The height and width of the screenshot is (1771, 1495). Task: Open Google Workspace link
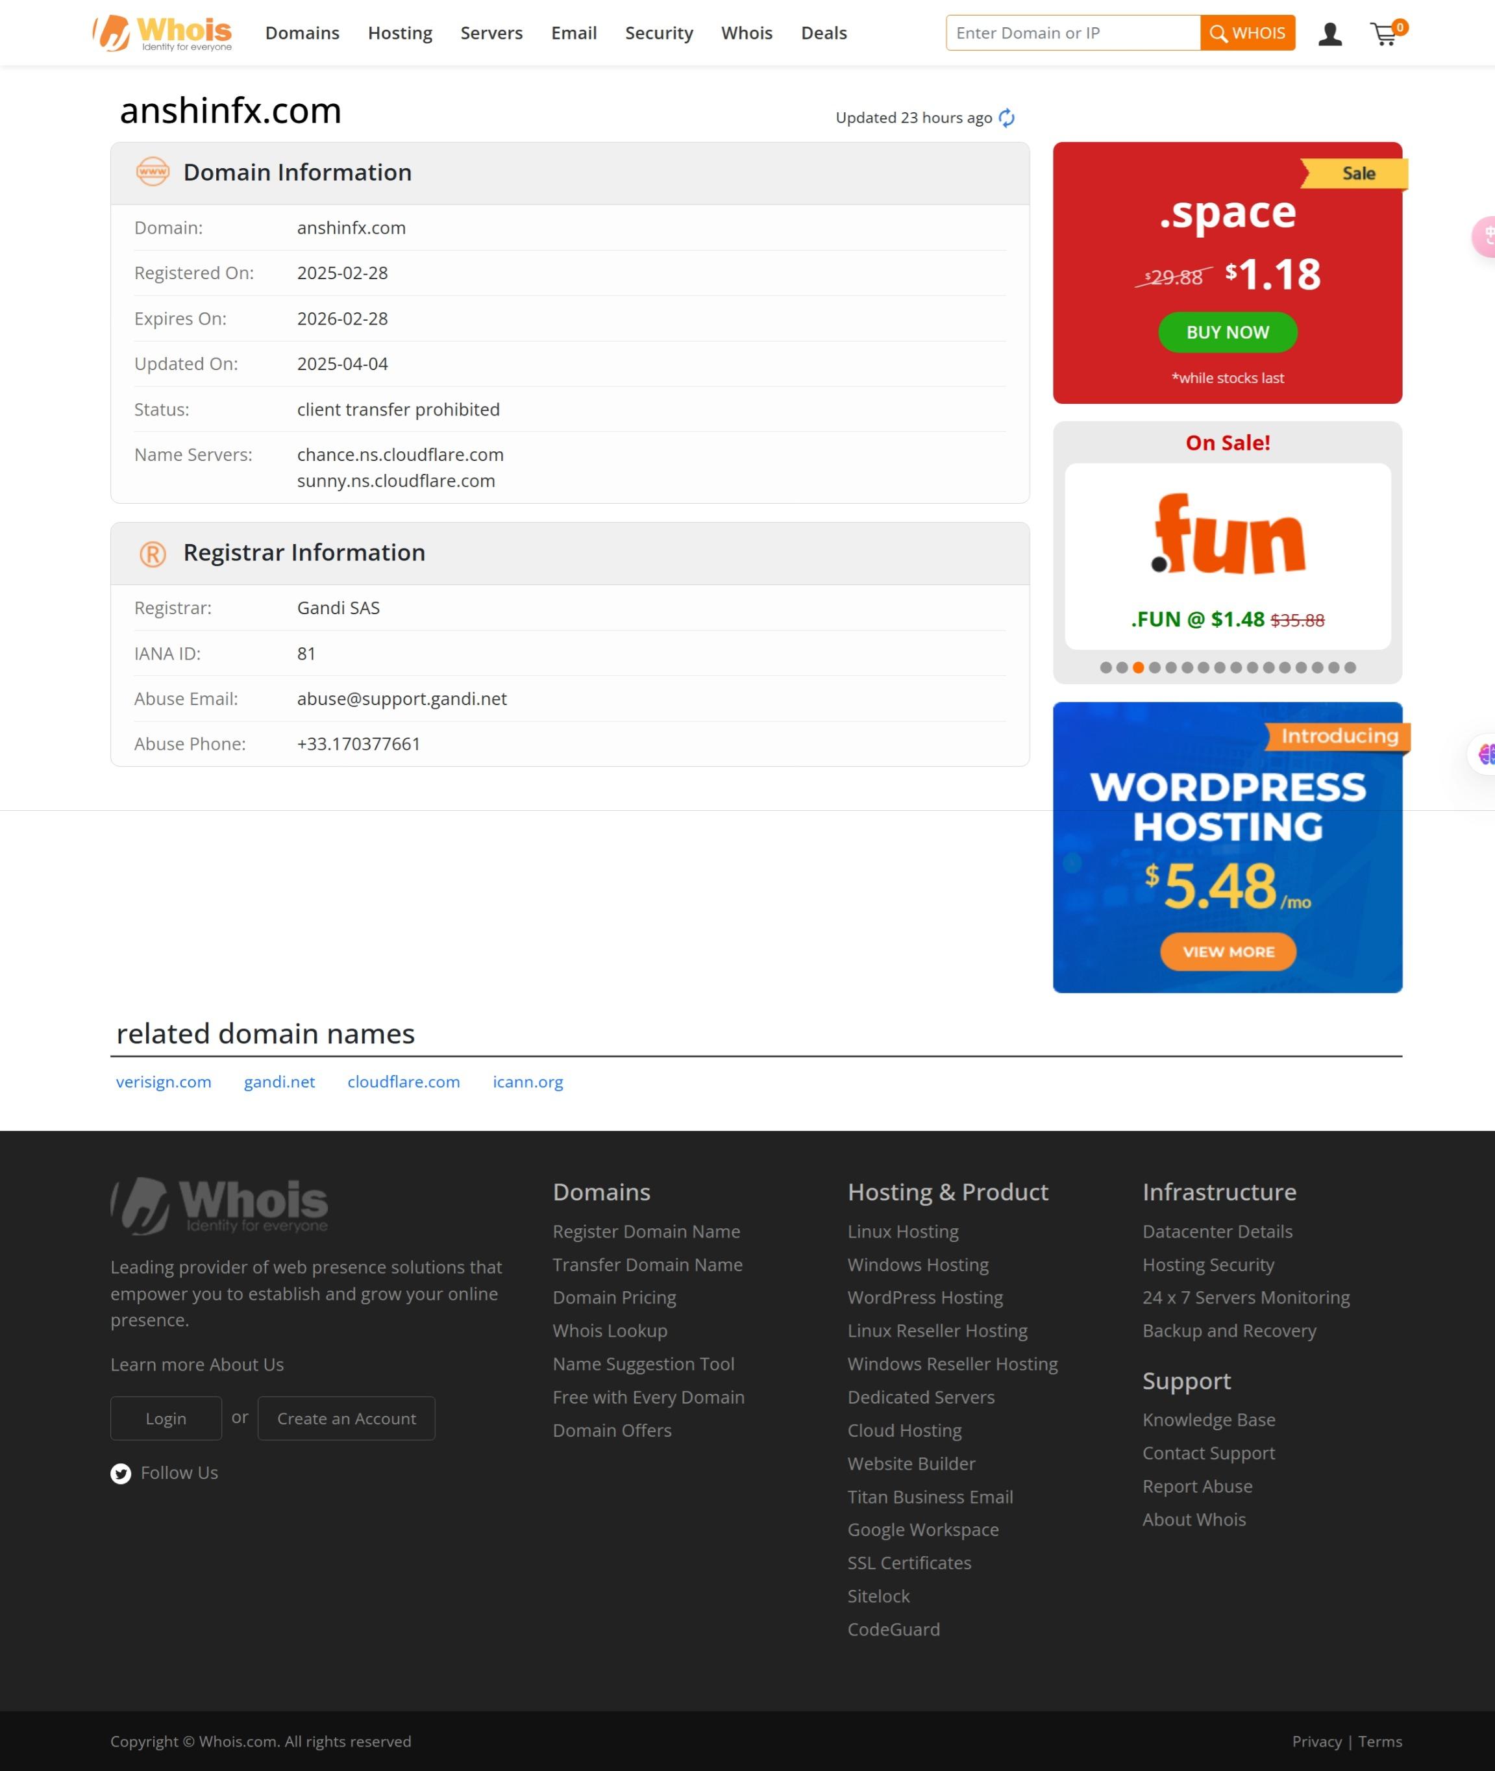tap(923, 1529)
